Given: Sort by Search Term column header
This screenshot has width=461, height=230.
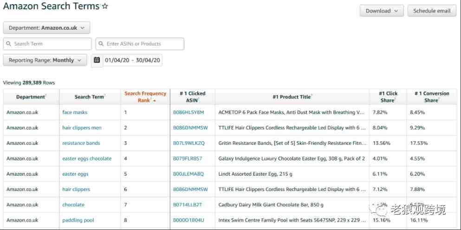Looking at the screenshot, I should [90, 97].
